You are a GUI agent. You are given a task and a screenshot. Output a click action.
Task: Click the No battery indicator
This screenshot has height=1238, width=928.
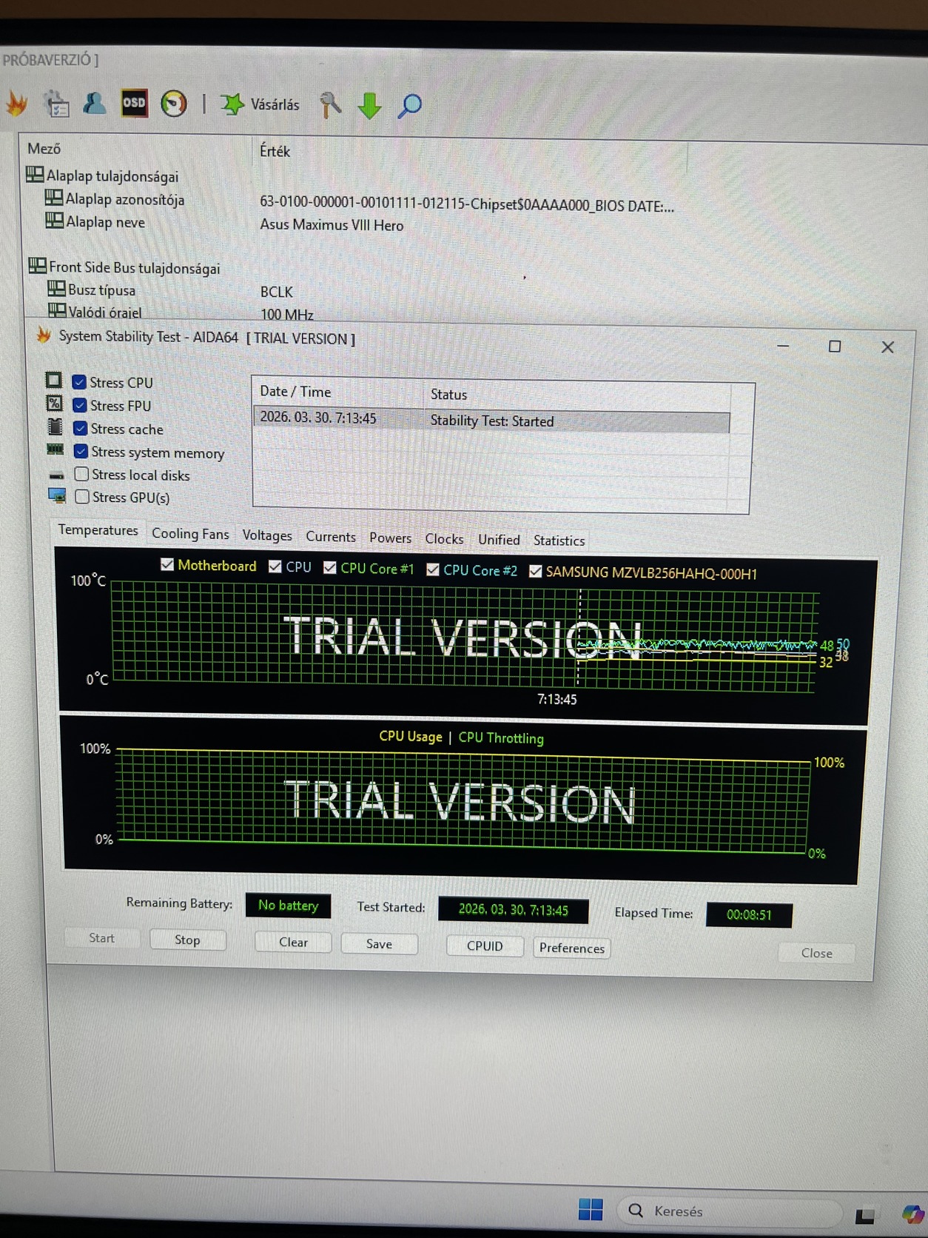(x=288, y=905)
